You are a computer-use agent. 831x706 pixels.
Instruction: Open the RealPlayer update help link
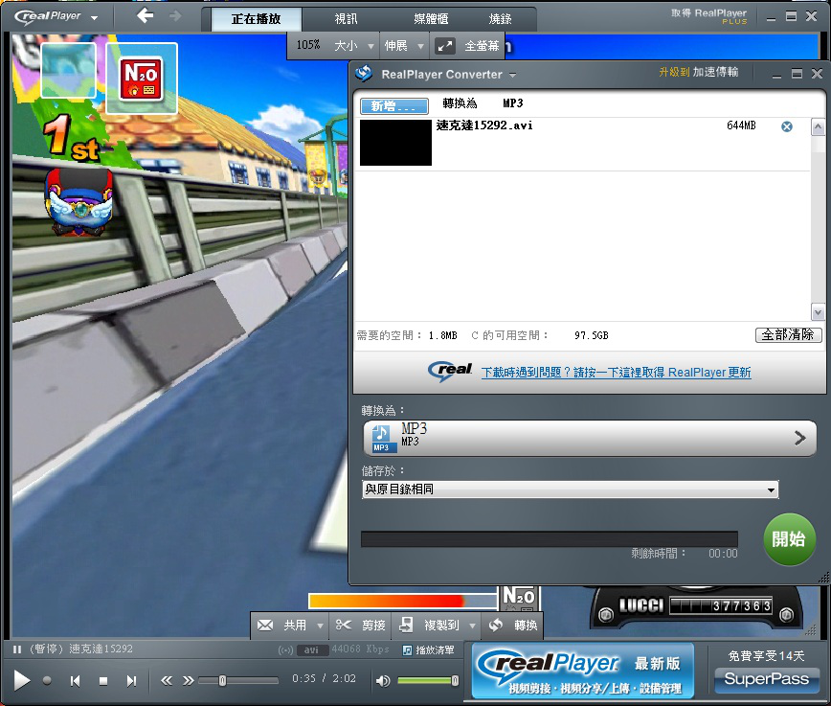point(616,373)
